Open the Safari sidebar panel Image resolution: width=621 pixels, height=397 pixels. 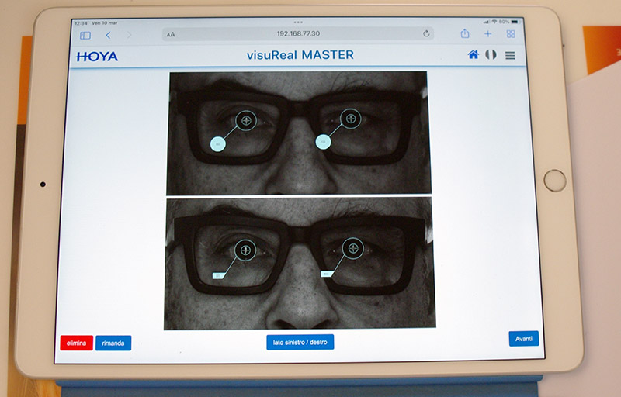85,36
